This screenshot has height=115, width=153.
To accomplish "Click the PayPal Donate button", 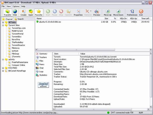I will [x=43, y=85].
